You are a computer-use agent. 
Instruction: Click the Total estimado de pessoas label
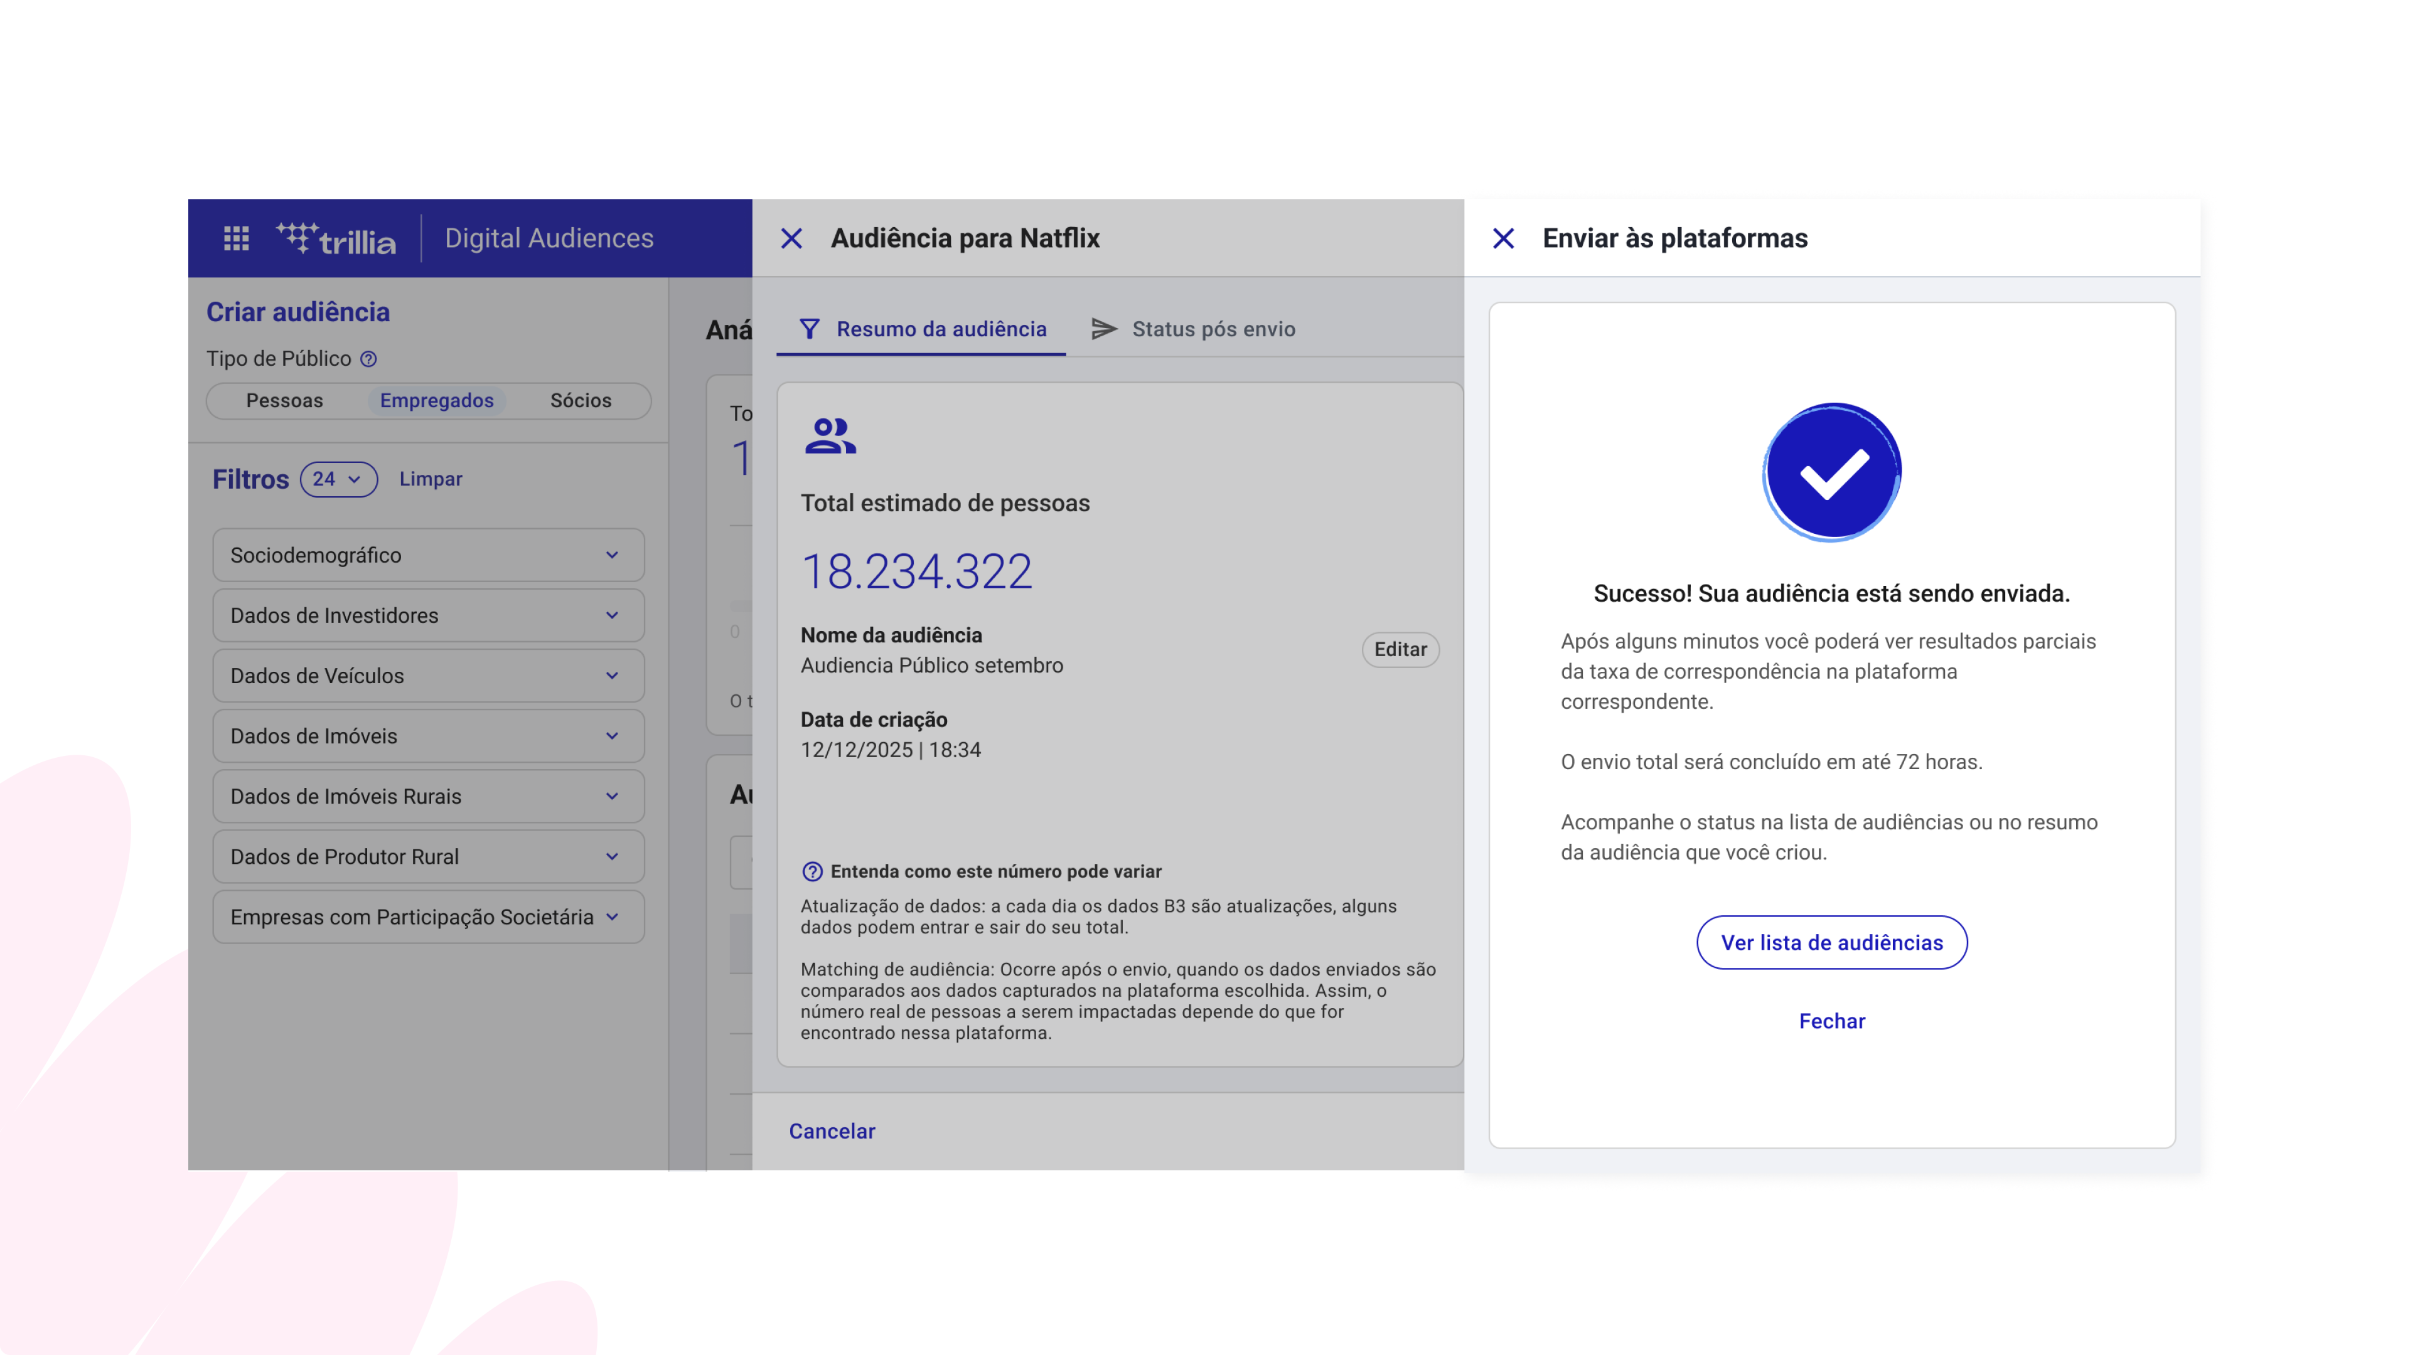945,503
